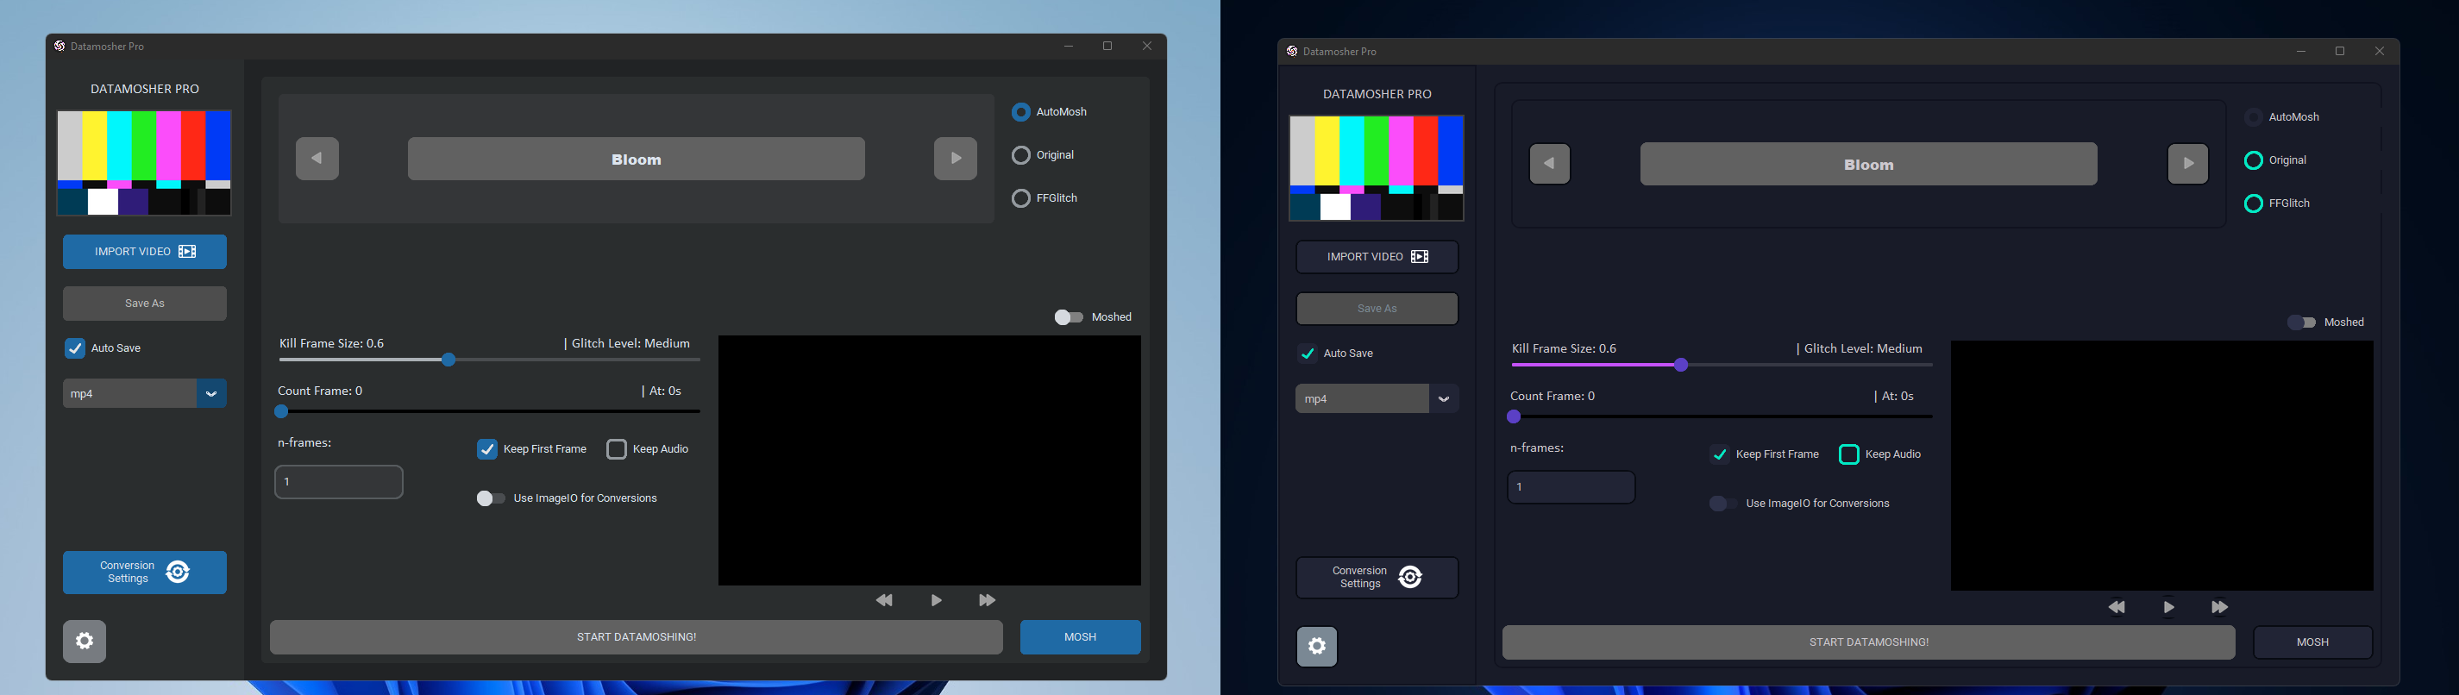Select AutoMosh radio in the left window
The height and width of the screenshot is (695, 2459).
tap(1021, 112)
